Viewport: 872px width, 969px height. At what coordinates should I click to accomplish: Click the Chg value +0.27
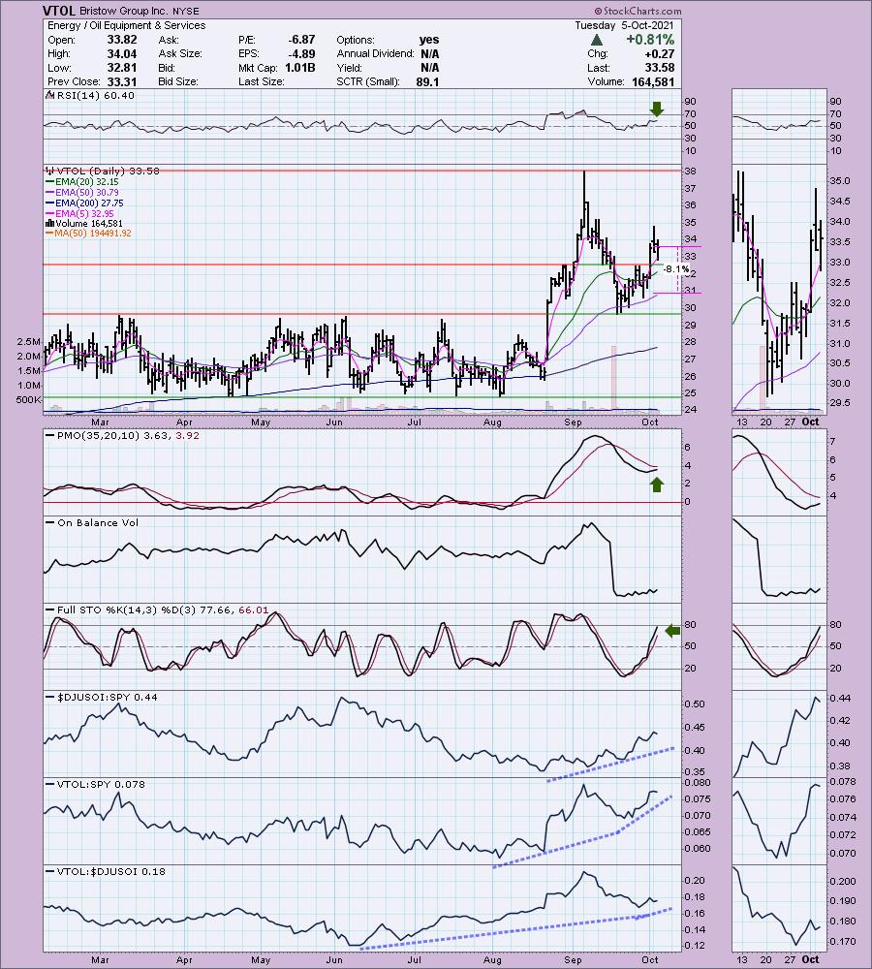[x=660, y=53]
